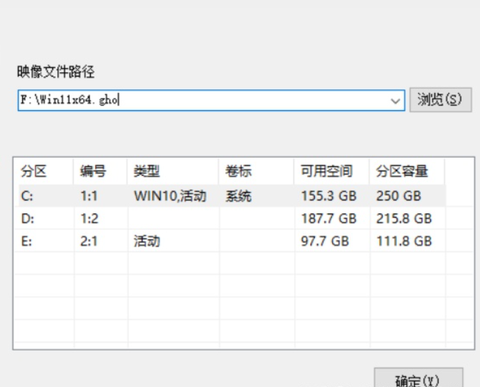Viewport: 480px width, 387px height.
Task: Select the C: partition row
Action: click(231, 196)
